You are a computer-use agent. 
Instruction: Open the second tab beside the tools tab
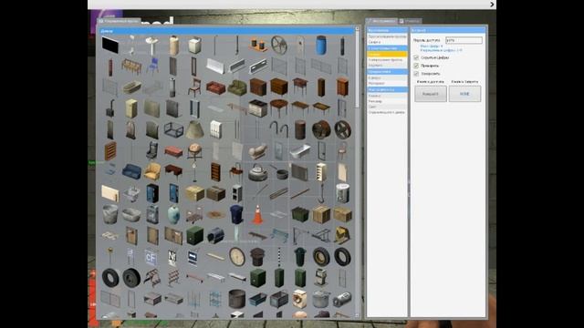pyautogui.click(x=410, y=21)
